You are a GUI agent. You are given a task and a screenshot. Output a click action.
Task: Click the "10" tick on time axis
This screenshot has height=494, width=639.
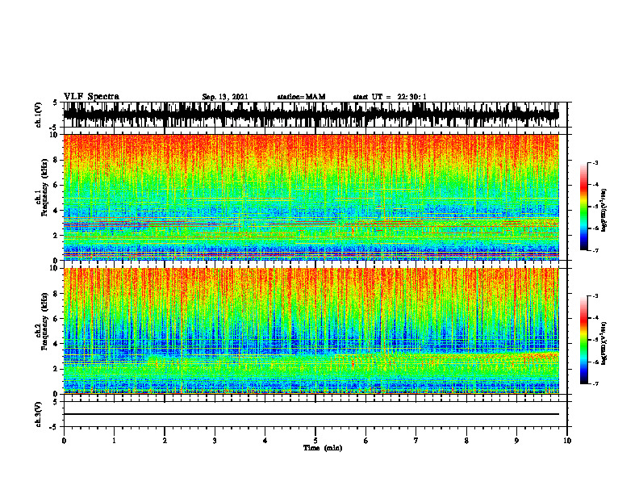coord(567,441)
